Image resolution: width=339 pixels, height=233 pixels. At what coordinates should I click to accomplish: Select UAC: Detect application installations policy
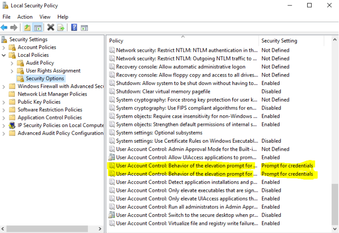[x=187, y=182]
